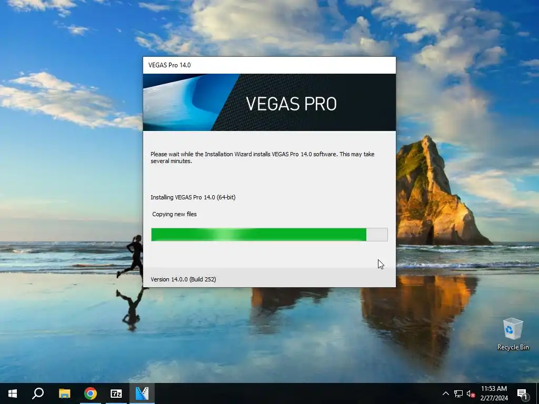
Task: Open Google Chrome from the taskbar
Action: (91, 393)
